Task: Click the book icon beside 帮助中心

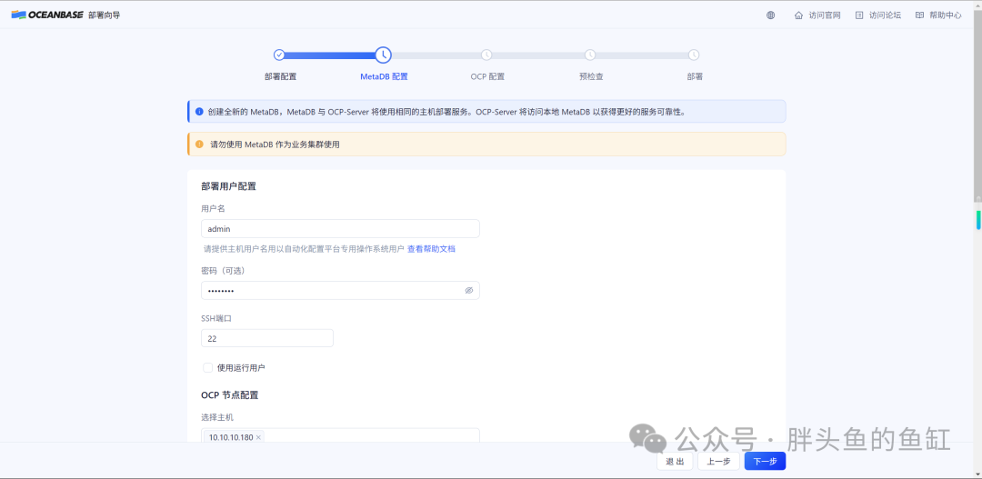Action: 919,15
